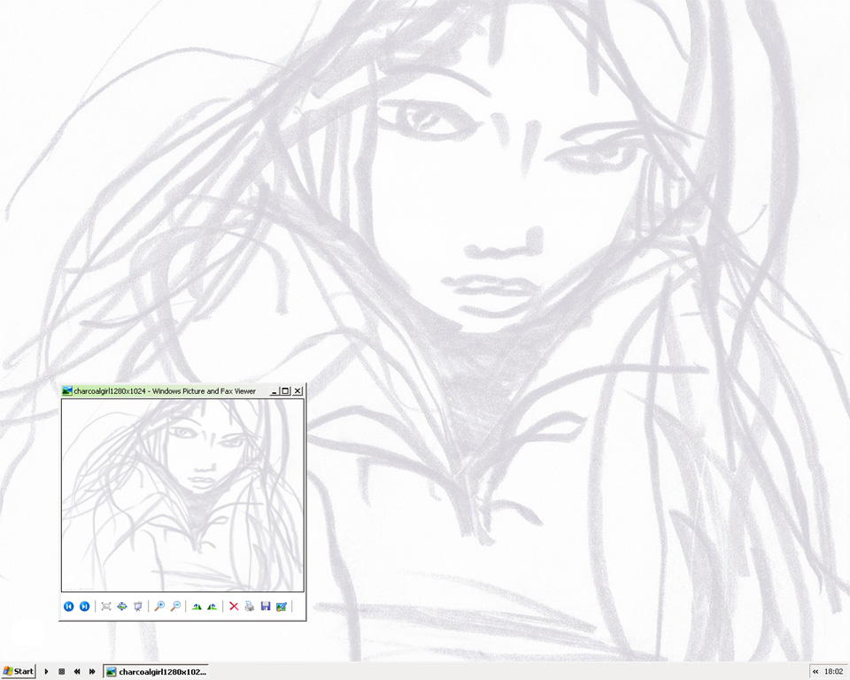The height and width of the screenshot is (680, 850).
Task: Open the Start menu
Action: coord(19,671)
